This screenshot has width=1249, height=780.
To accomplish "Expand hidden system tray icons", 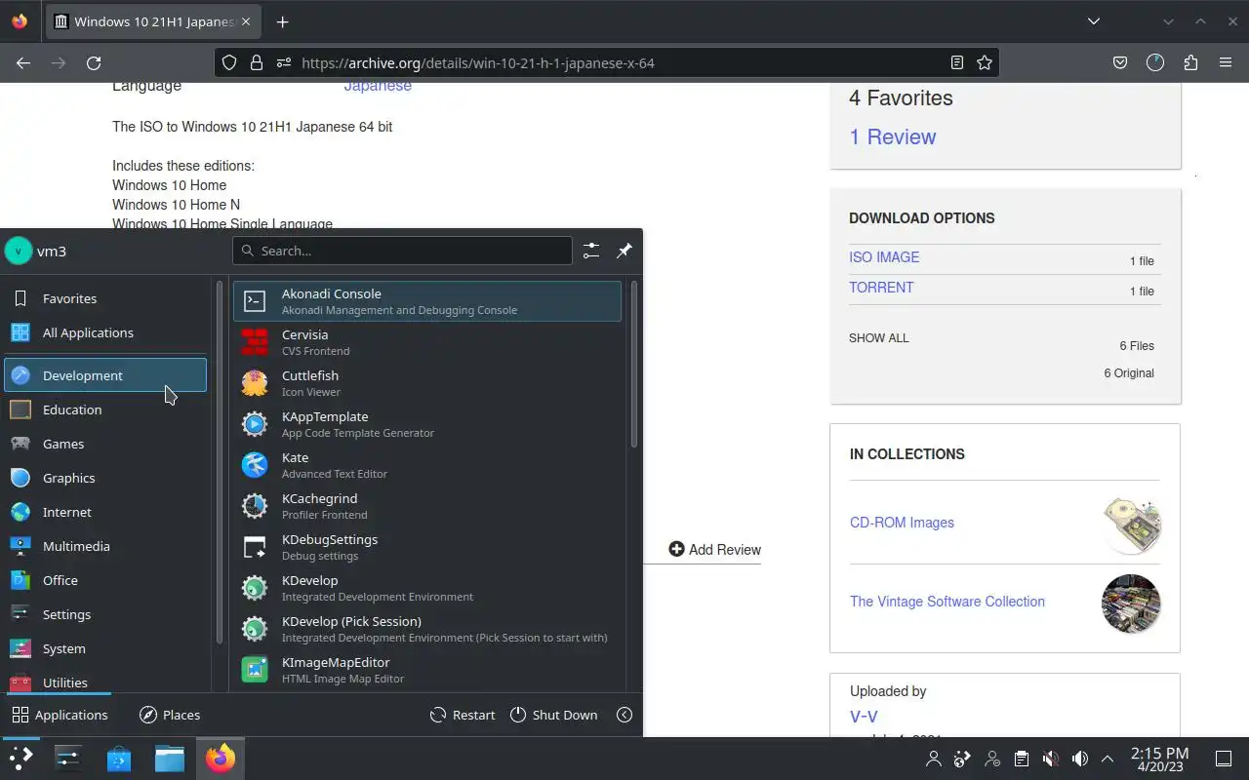I will (x=1108, y=759).
